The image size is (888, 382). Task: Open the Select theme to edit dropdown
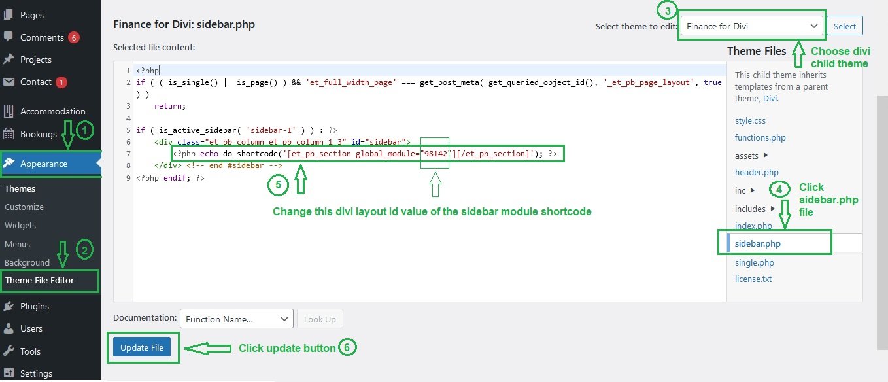pyautogui.click(x=751, y=26)
